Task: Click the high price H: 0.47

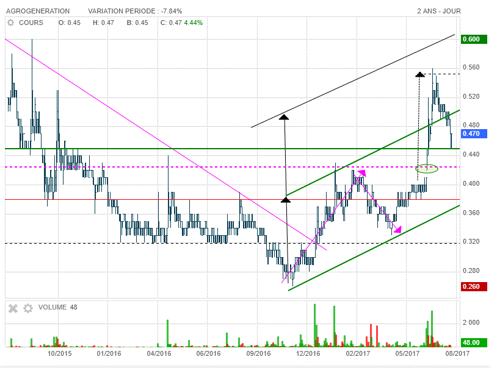Action: pos(103,23)
